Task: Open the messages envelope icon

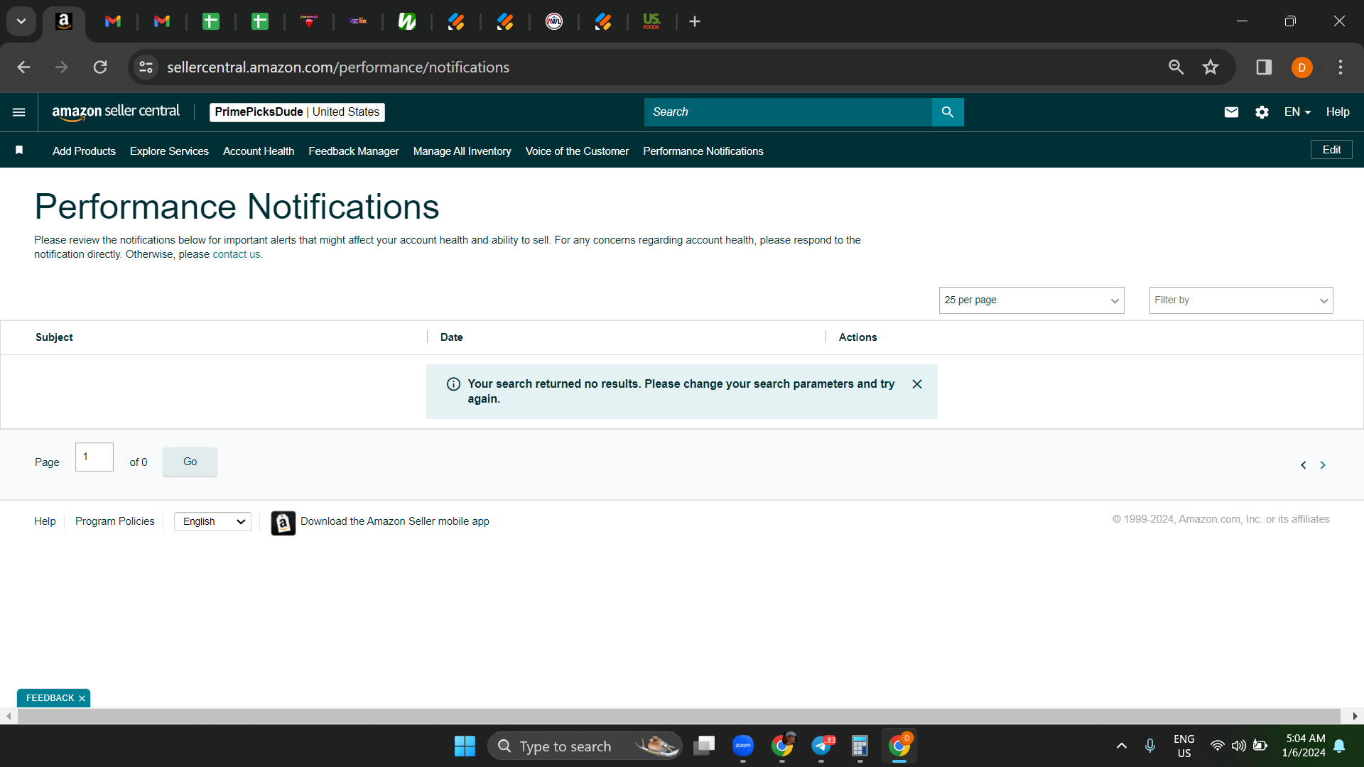Action: coord(1231,112)
